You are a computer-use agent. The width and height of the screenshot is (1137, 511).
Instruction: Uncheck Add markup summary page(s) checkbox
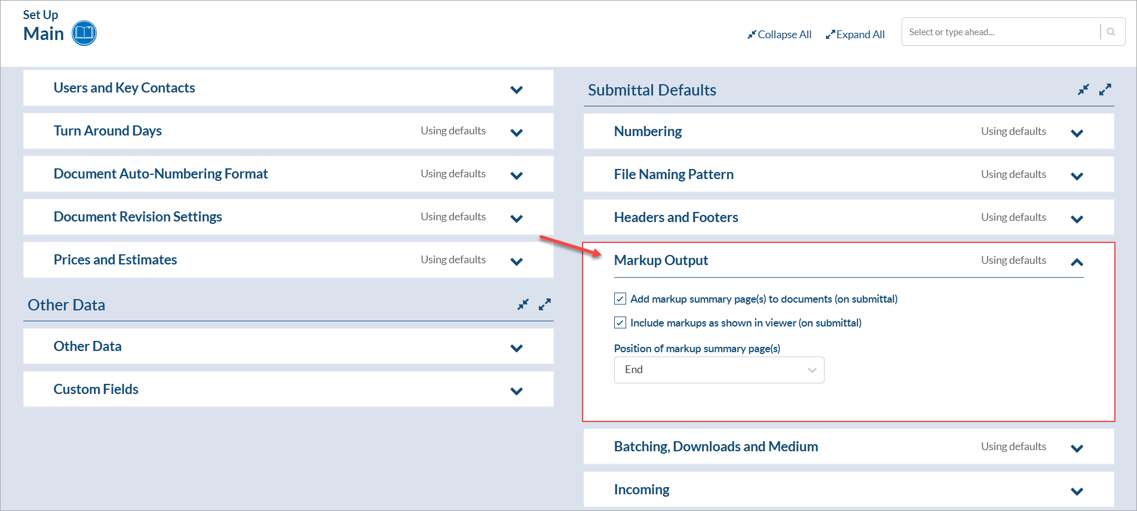(x=620, y=298)
